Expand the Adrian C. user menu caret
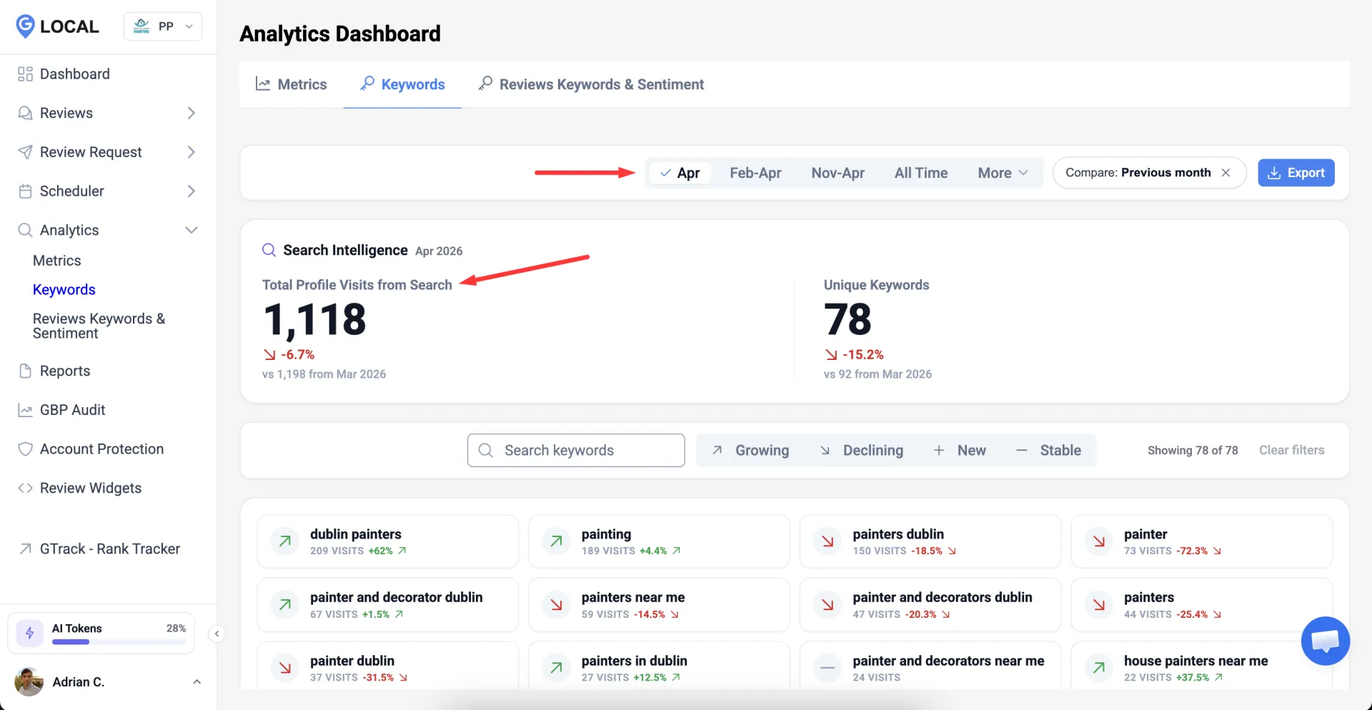1372x710 pixels. (197, 682)
